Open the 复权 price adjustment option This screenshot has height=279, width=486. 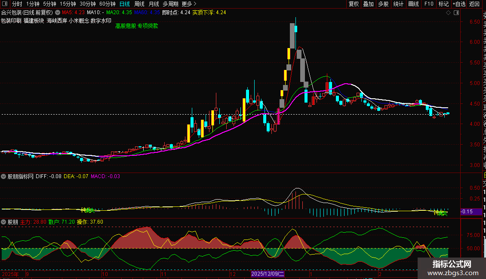[354, 4]
